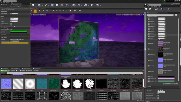Switch to the Textures paint tab
This screenshot has height=102, width=181.
tap(43, 9)
